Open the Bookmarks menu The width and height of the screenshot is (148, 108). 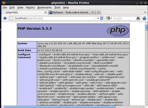pos(45,8)
